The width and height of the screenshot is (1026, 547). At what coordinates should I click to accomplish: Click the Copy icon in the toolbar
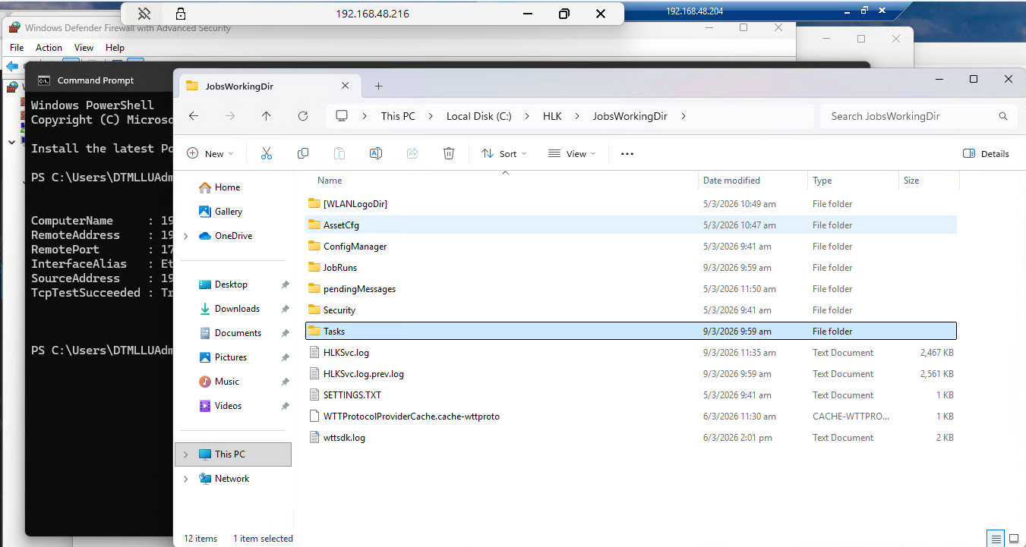303,153
